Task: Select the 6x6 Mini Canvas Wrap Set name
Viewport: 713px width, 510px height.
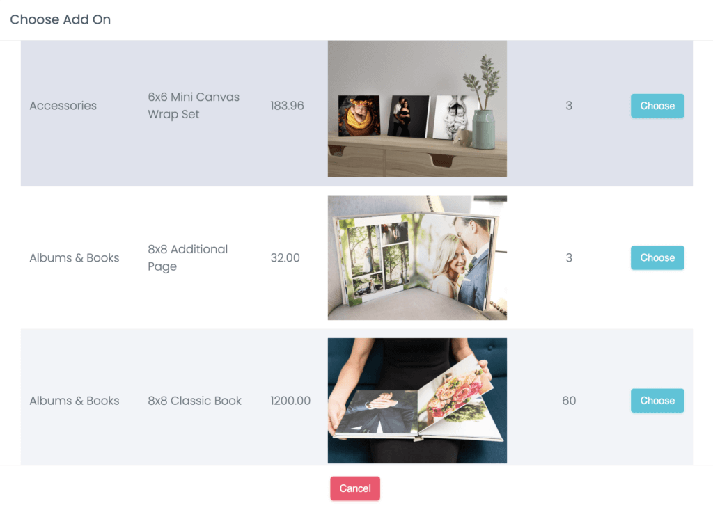Action: pos(194,106)
